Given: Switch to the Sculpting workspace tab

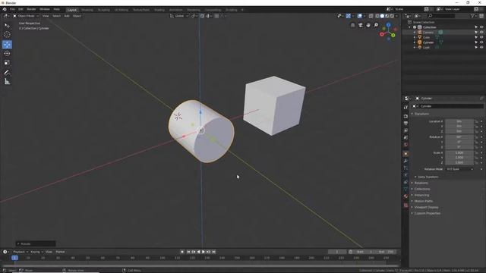Looking at the screenshot, I should [104, 10].
